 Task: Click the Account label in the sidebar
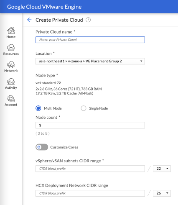point(11,105)
